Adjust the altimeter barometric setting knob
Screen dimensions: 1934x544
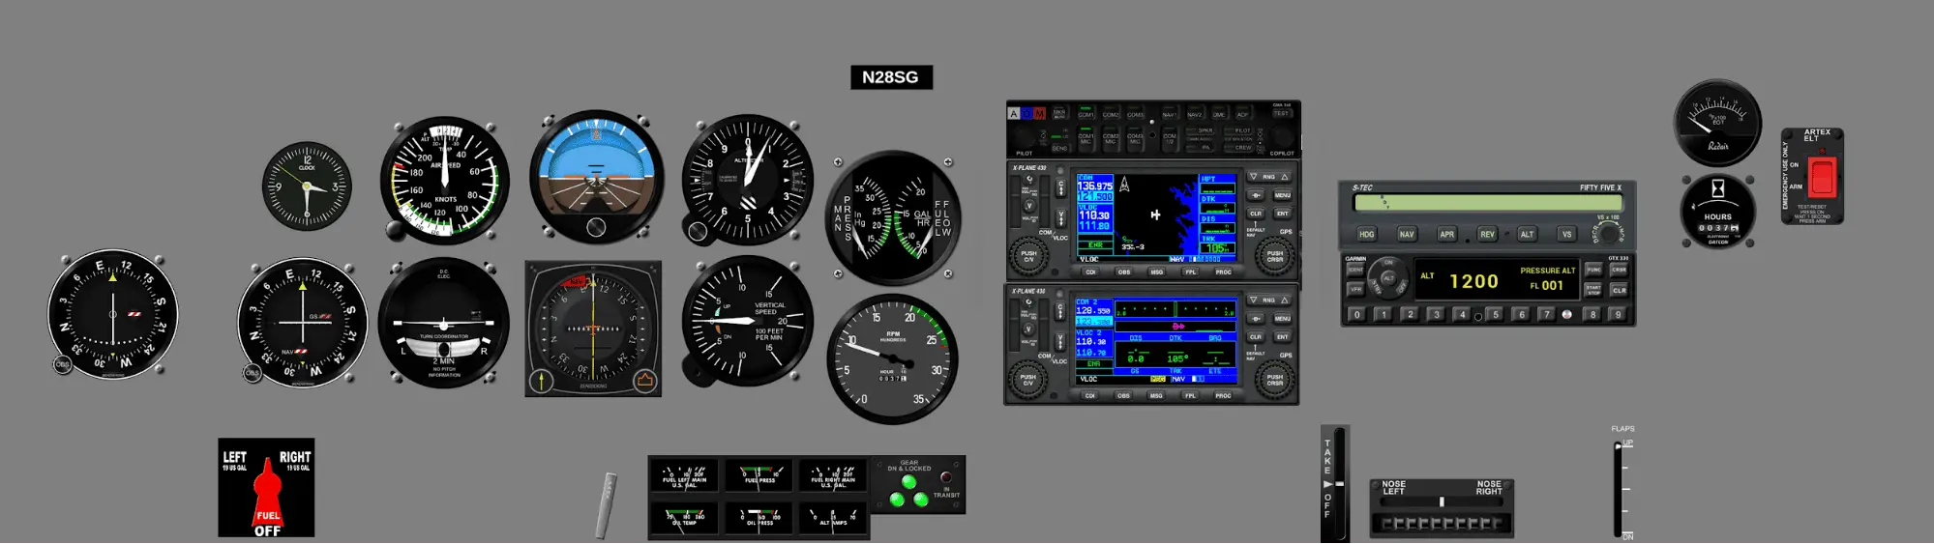698,230
